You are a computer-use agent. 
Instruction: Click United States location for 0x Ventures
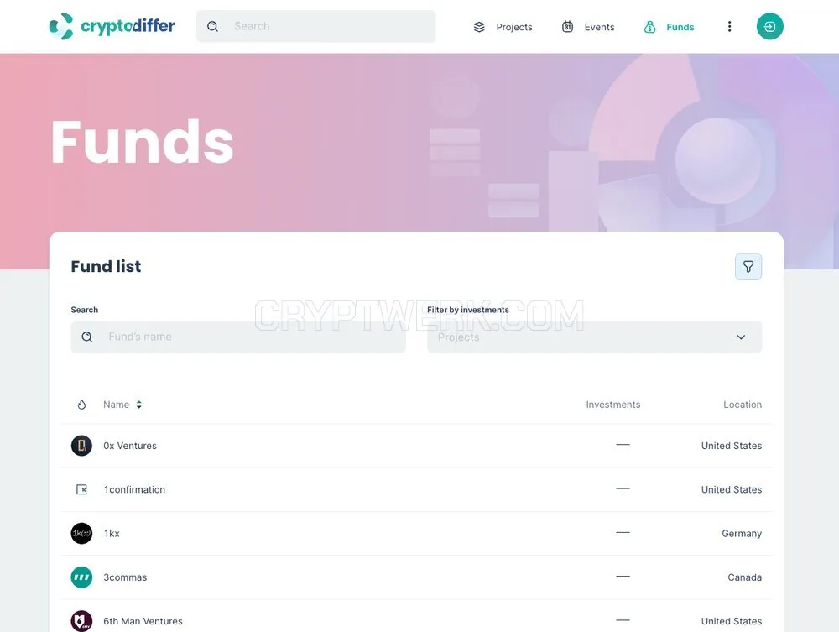(732, 446)
